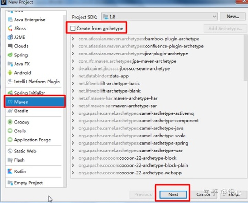This screenshot has width=248, height=203.
Task: Select Android project type label
Action: click(22, 73)
